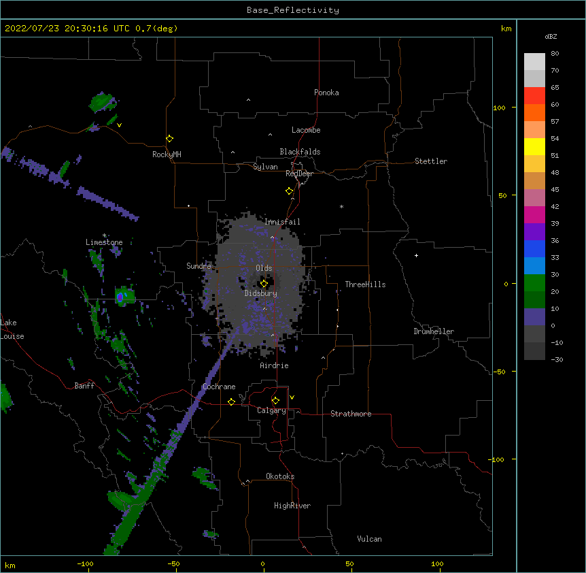Click the -50 tick on the right axis

[x=499, y=372]
